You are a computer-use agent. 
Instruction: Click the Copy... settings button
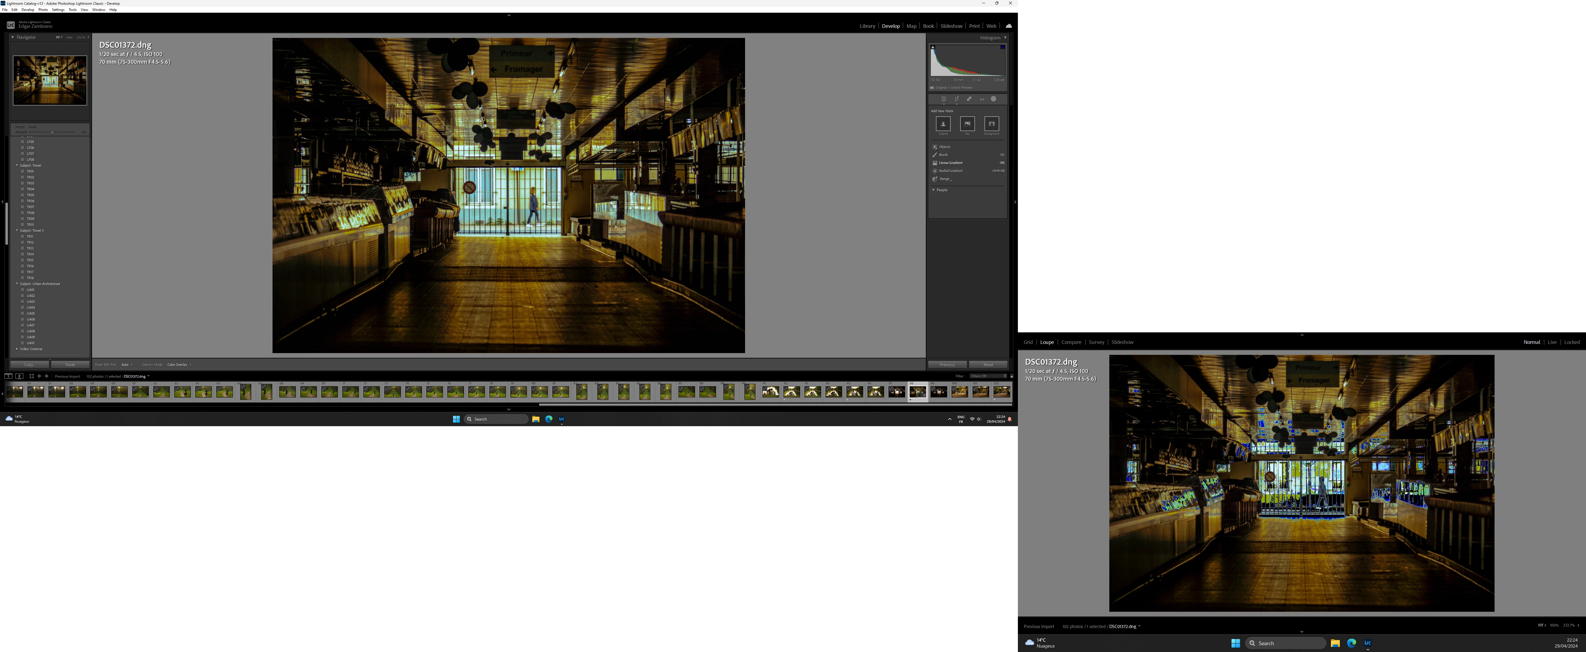click(29, 365)
